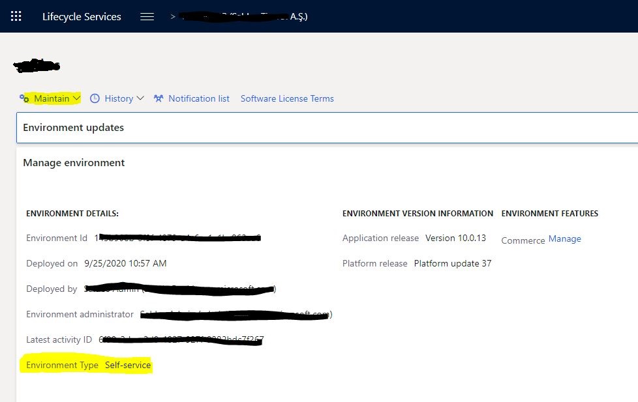This screenshot has height=402, width=638.
Task: Select the Self-service environment type value
Action: point(128,365)
